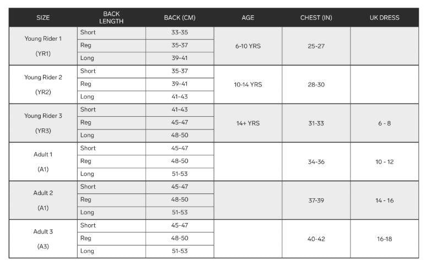Image resolution: width=431 pixels, height=271 pixels.
Task: Click the BACK LENGTH column header
Action: tap(111, 18)
